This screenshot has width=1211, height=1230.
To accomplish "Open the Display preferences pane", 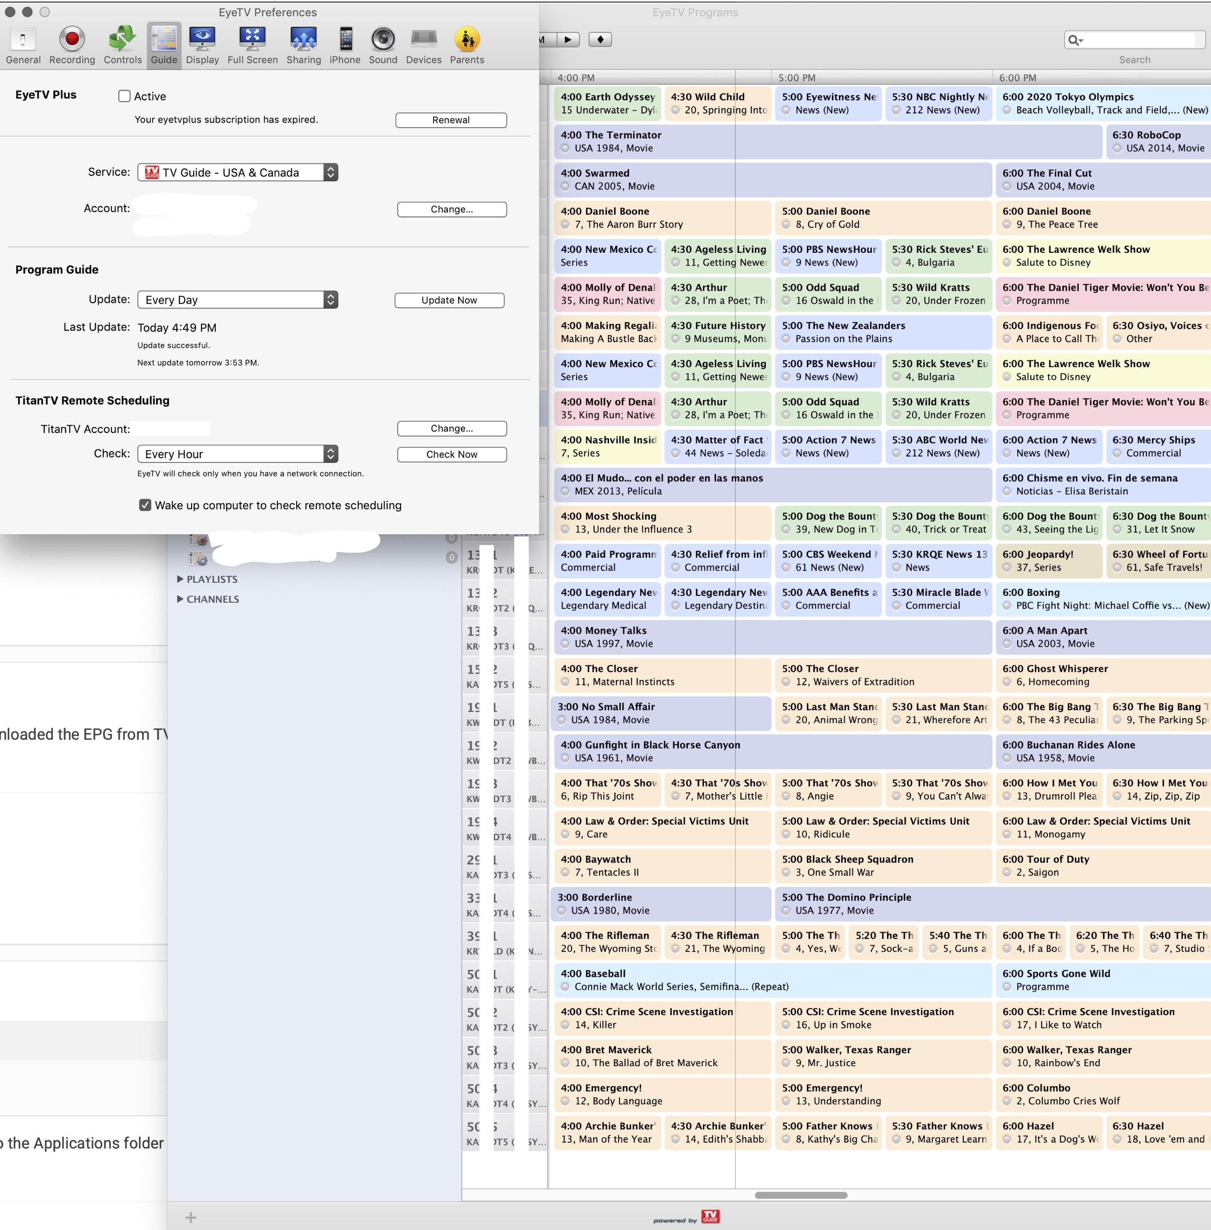I will point(202,45).
